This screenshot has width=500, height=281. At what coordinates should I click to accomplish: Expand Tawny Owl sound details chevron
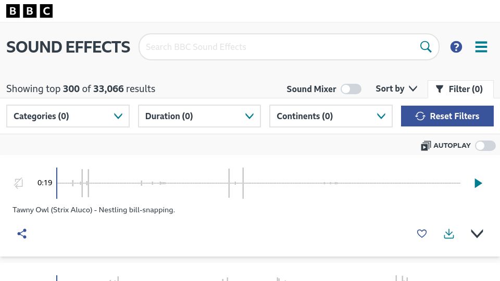pos(477,234)
